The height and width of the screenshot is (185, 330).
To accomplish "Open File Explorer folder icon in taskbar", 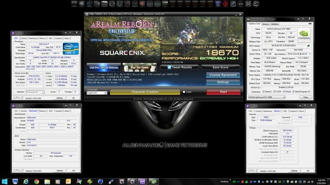I will (47, 181).
